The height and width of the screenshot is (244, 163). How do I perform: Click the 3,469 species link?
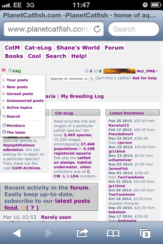click(x=77, y=135)
